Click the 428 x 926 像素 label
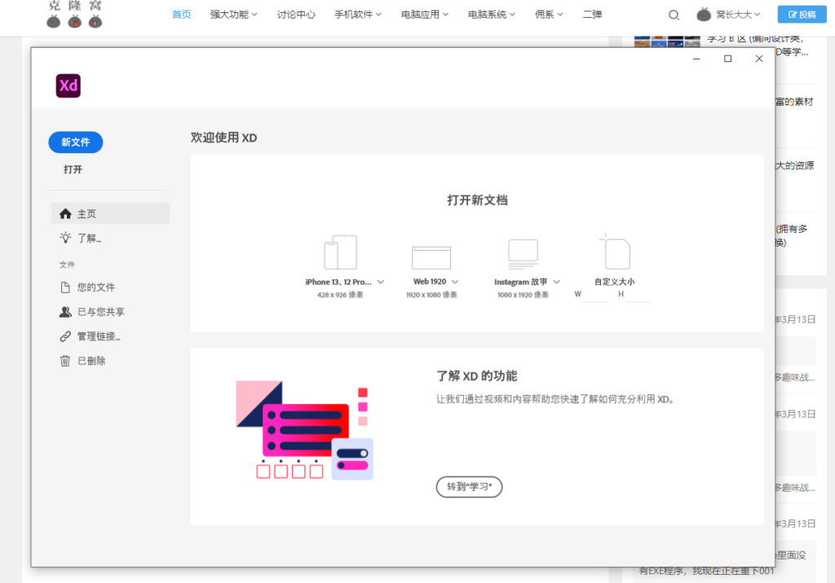 point(340,295)
